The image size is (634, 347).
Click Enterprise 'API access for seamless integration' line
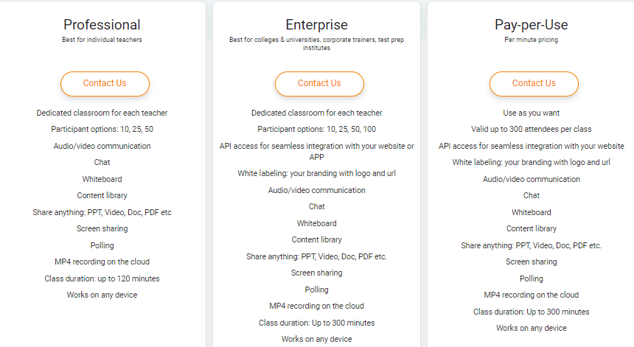click(316, 152)
